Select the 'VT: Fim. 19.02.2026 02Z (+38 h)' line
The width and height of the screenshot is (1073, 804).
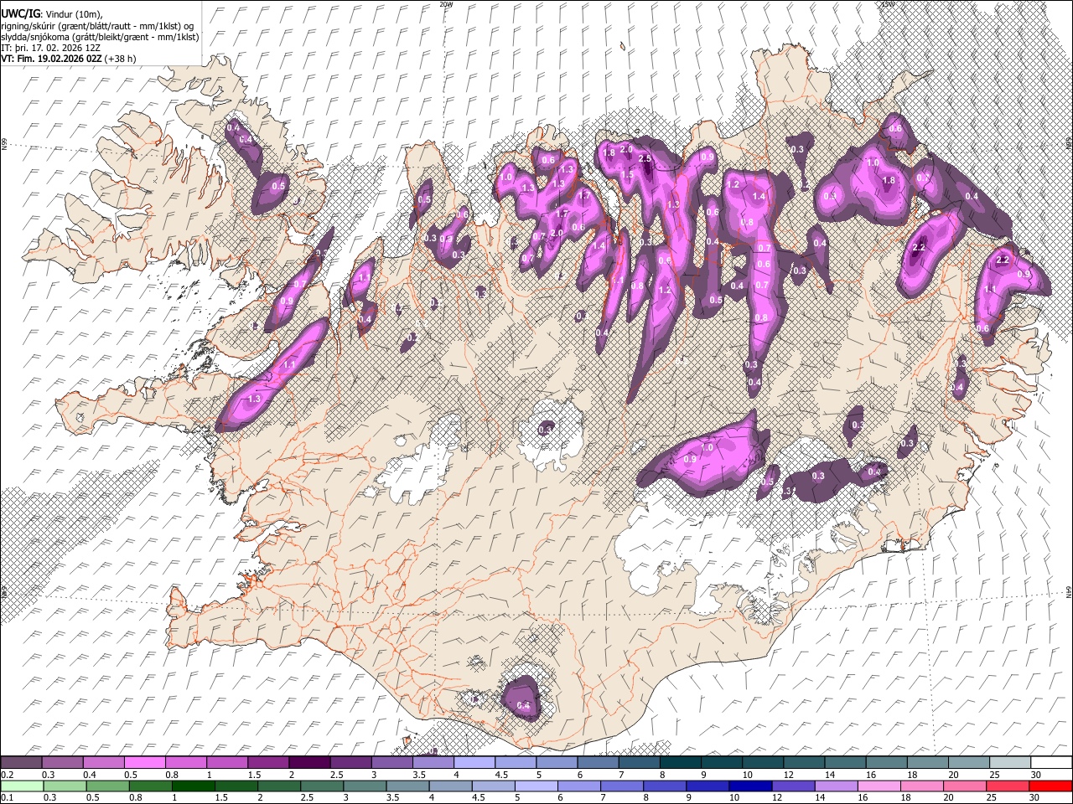click(x=69, y=59)
